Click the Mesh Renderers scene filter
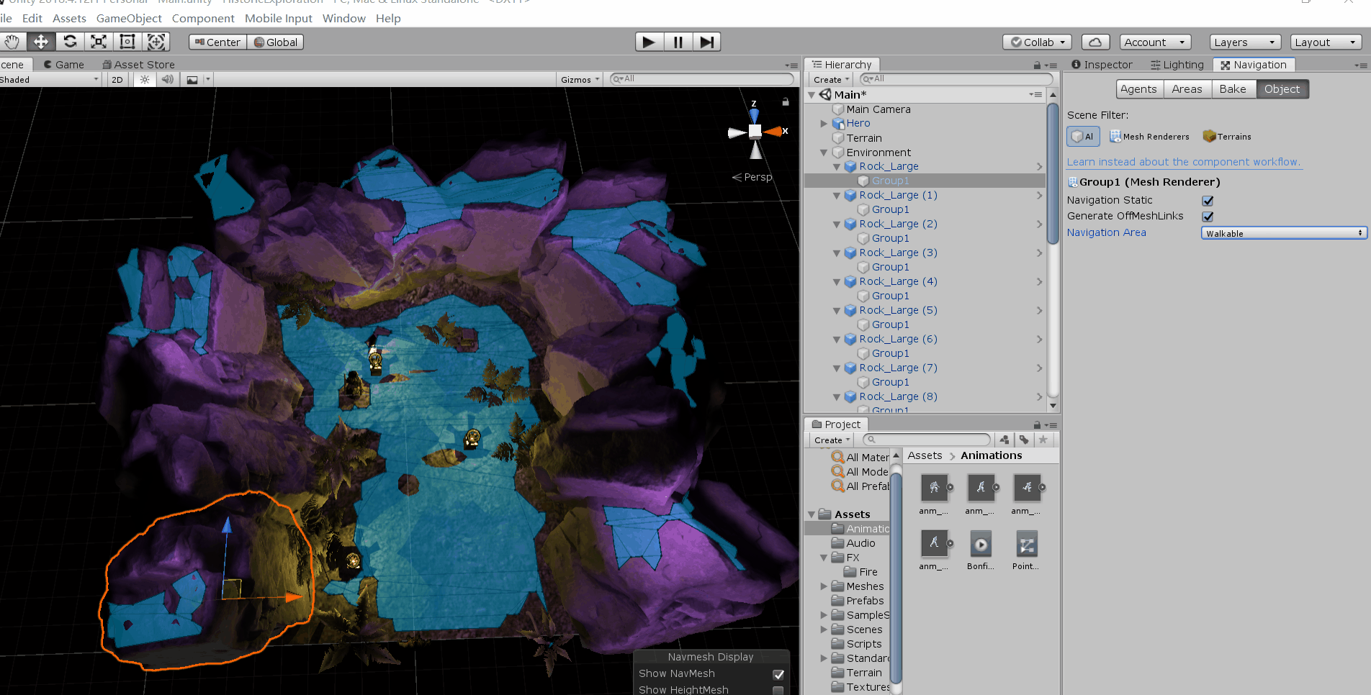 (x=1149, y=136)
